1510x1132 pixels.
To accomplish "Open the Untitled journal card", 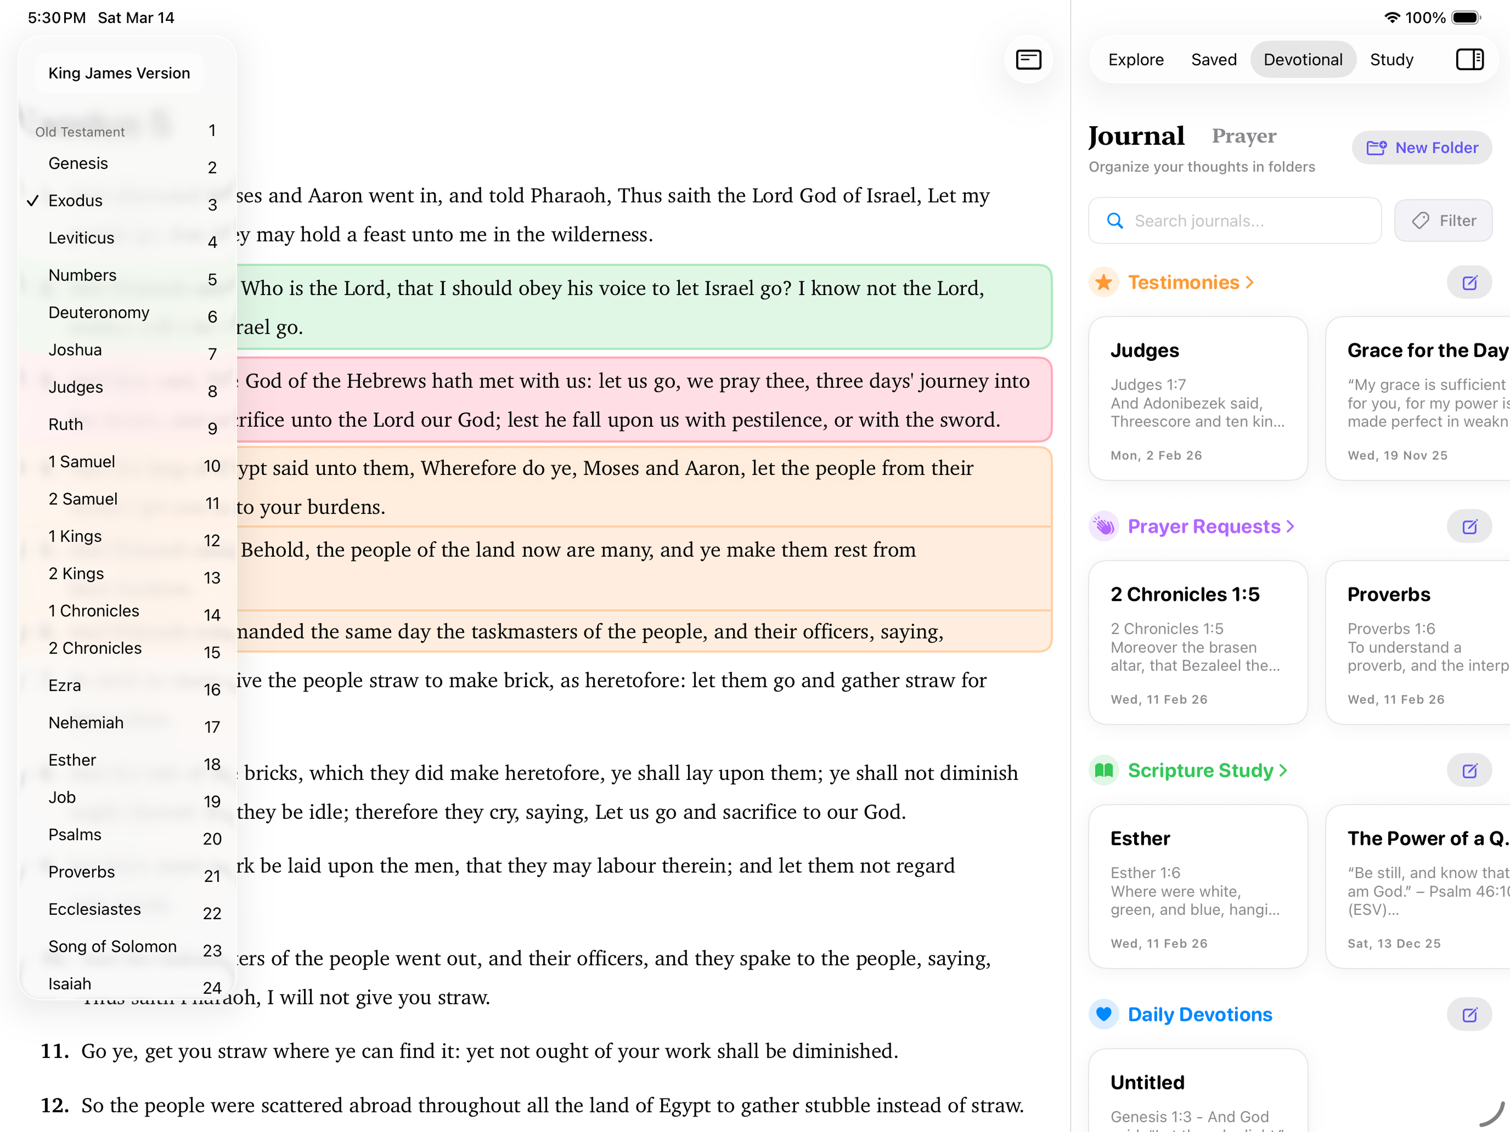I will pyautogui.click(x=1197, y=1090).
